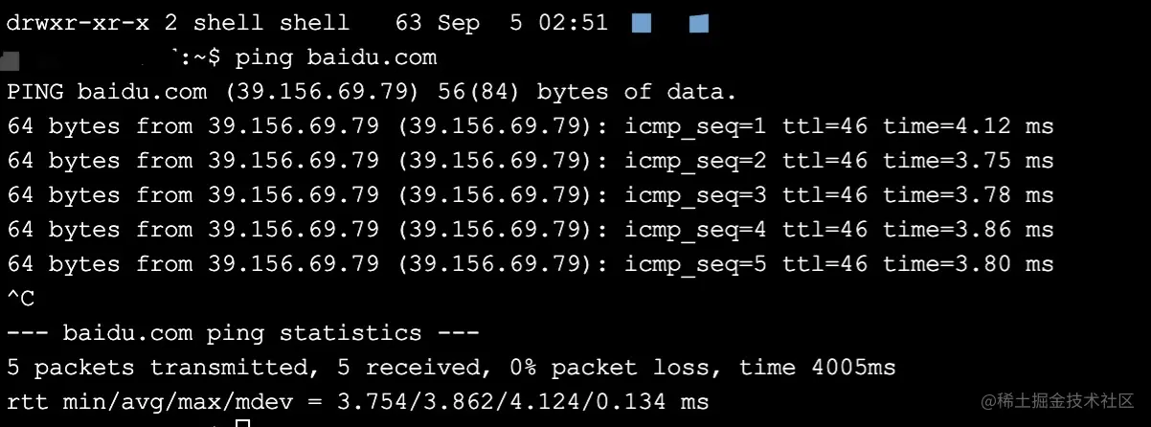This screenshot has height=427, width=1151.
Task: Click the terminal cursor block at bottom
Action: (x=242, y=423)
